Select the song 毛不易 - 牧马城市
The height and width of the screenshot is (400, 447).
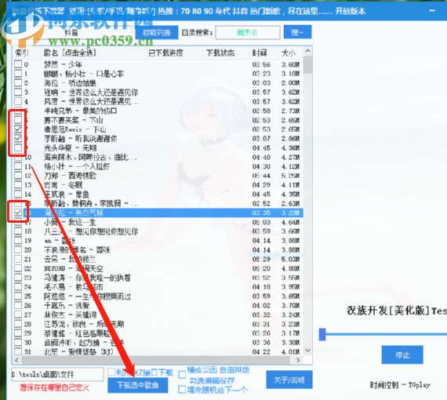(74, 287)
